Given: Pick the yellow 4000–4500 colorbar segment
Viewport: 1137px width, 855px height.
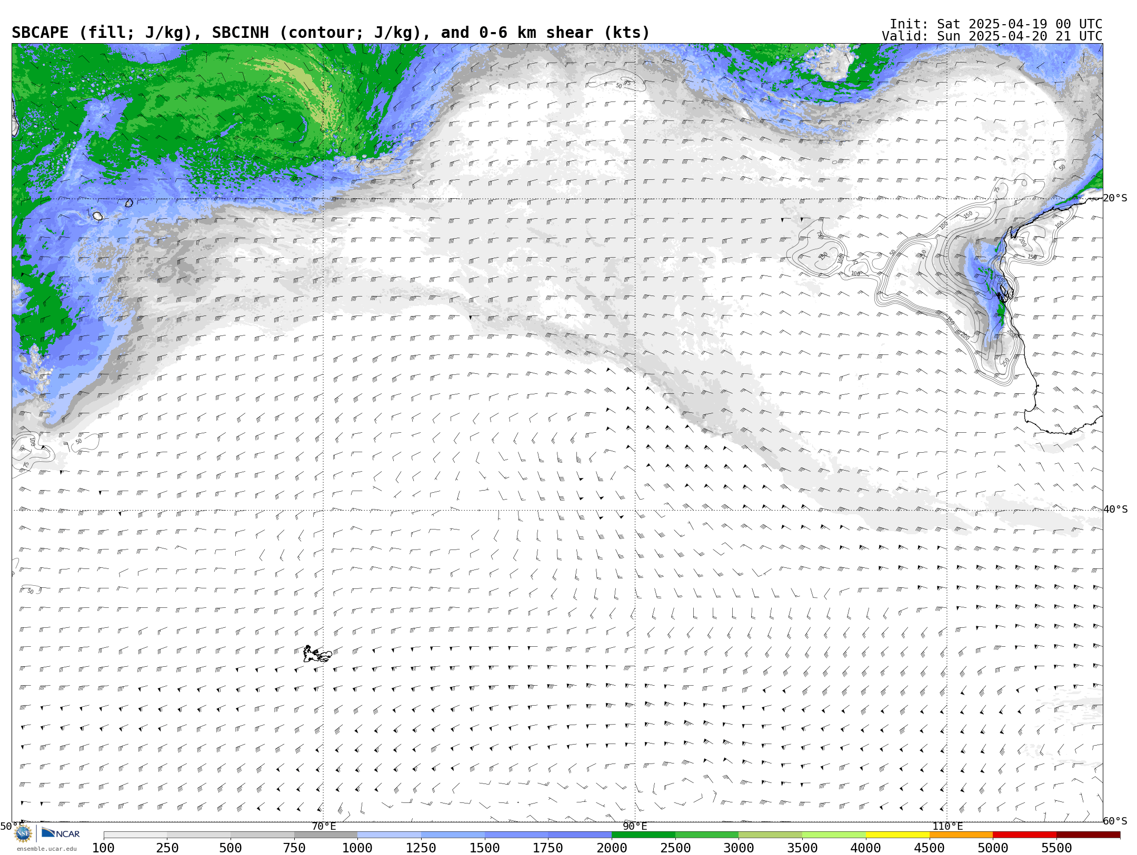Looking at the screenshot, I should pyautogui.click(x=897, y=835).
